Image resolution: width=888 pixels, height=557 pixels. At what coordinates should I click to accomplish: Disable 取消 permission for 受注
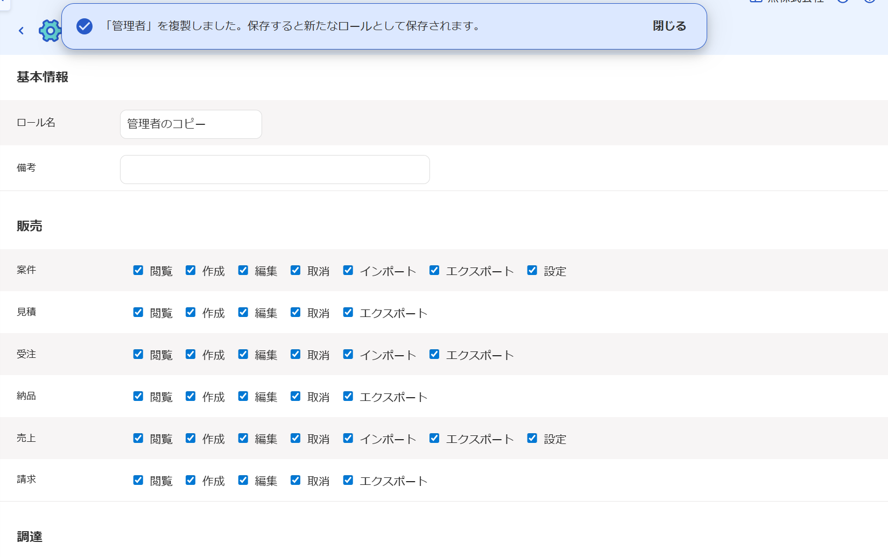tap(295, 354)
